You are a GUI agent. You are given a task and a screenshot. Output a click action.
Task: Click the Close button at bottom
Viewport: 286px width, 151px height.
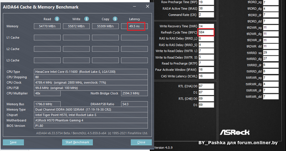[141, 142]
